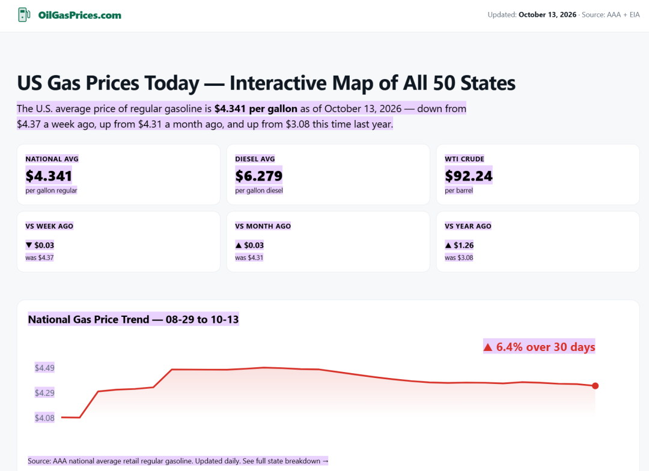Click the $1.26 year-over-year change
This screenshot has height=471, width=649.
click(x=460, y=245)
